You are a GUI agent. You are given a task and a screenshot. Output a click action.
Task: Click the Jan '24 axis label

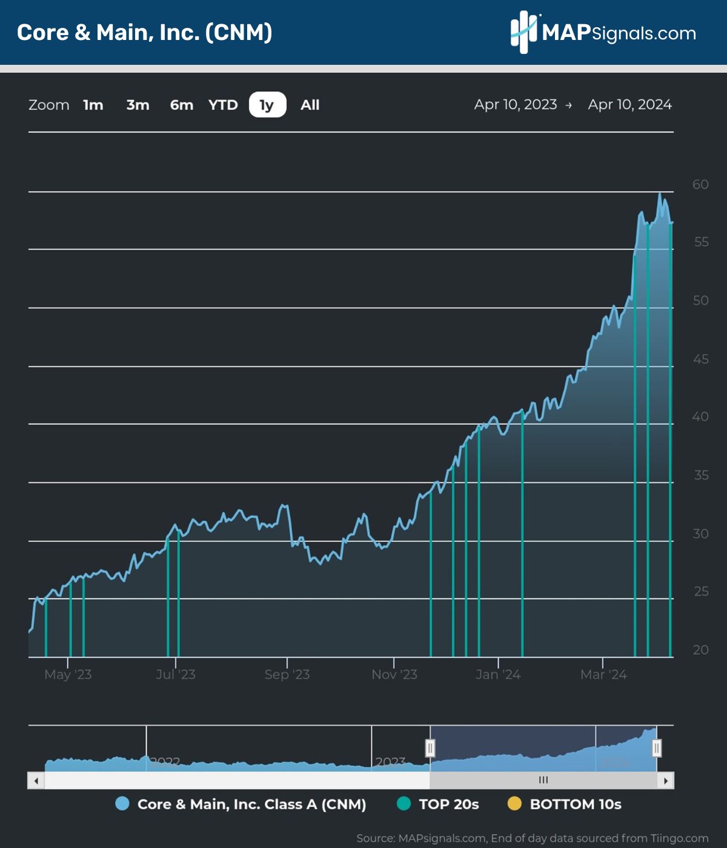[498, 674]
